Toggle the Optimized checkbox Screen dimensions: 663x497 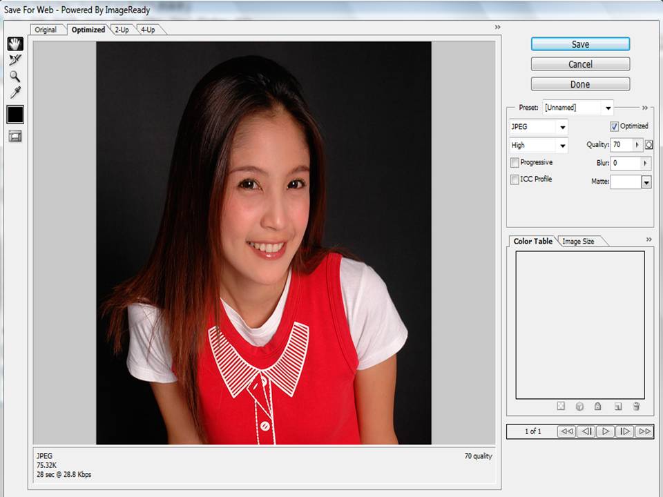pos(614,126)
